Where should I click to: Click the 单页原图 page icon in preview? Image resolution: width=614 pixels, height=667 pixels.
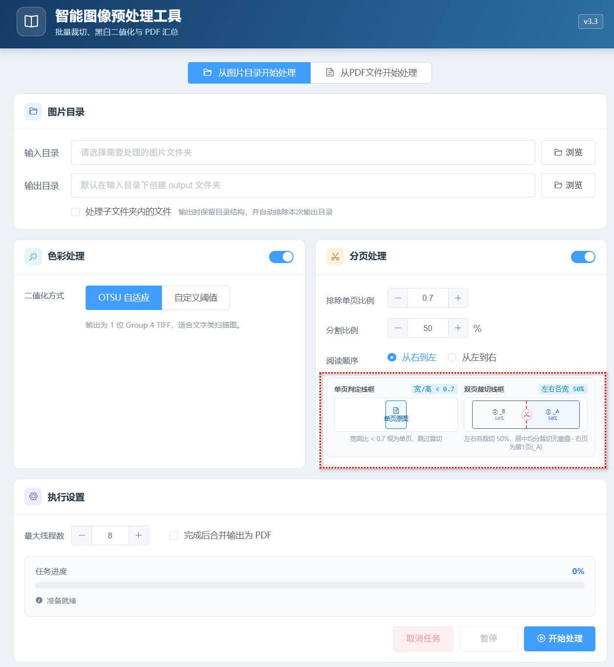click(396, 414)
